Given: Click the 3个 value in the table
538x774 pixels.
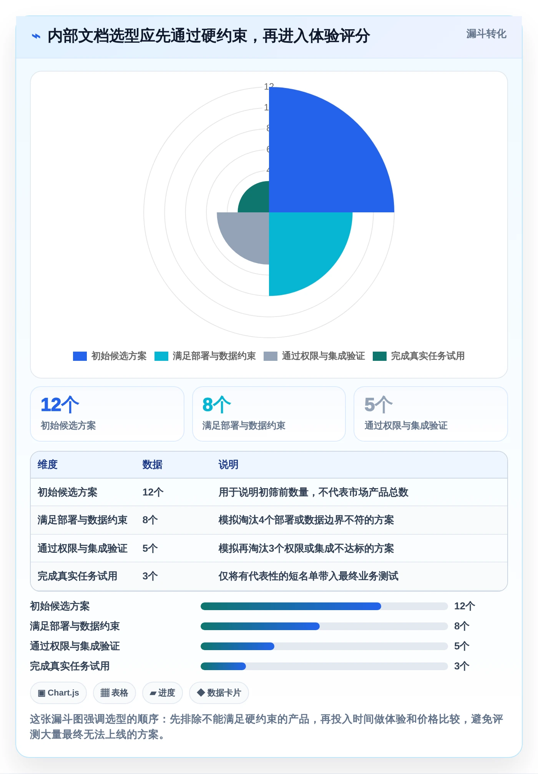Looking at the screenshot, I should coord(150,576).
